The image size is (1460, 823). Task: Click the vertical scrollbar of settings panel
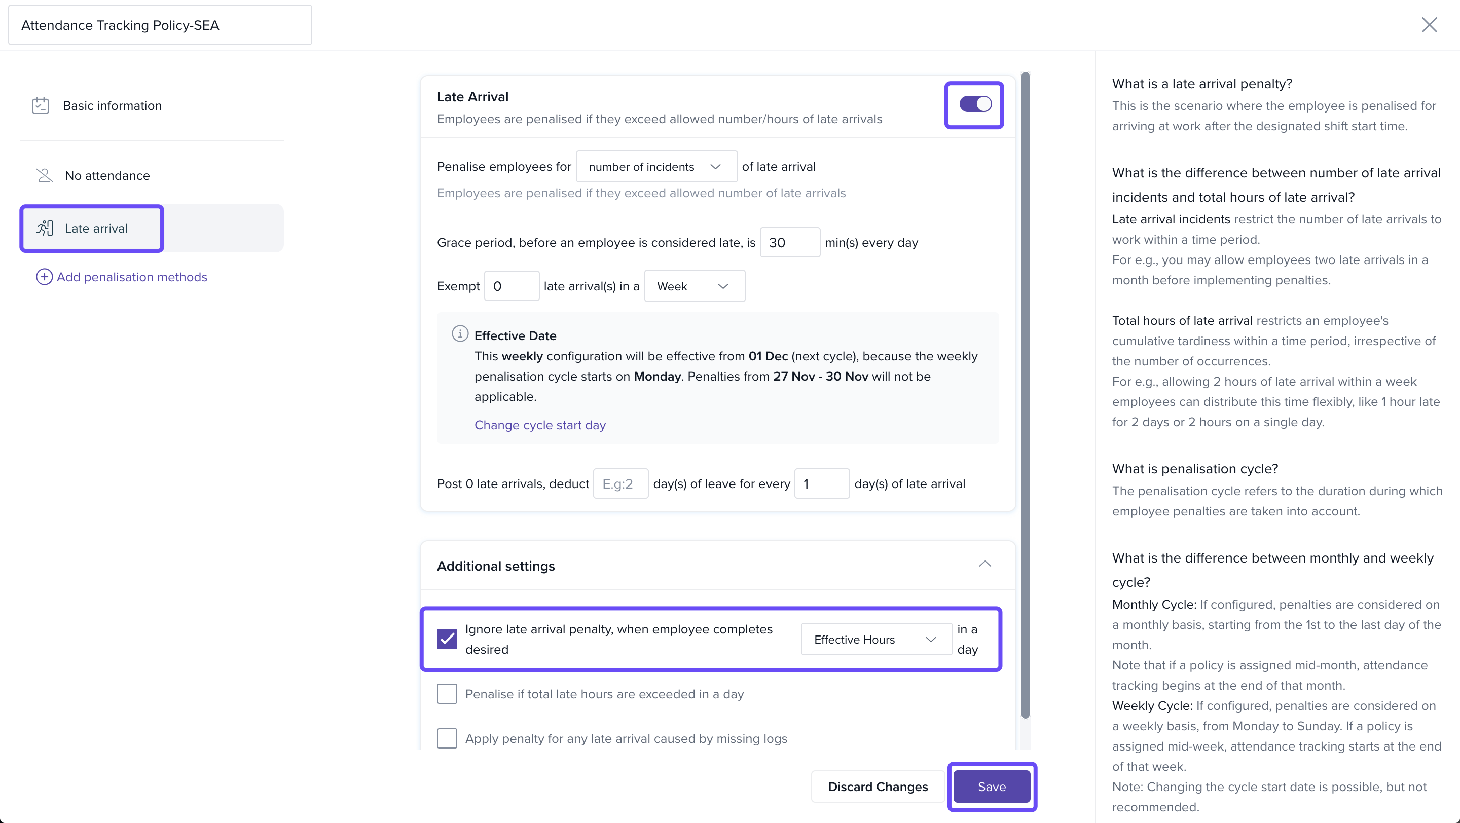pyautogui.click(x=1025, y=396)
